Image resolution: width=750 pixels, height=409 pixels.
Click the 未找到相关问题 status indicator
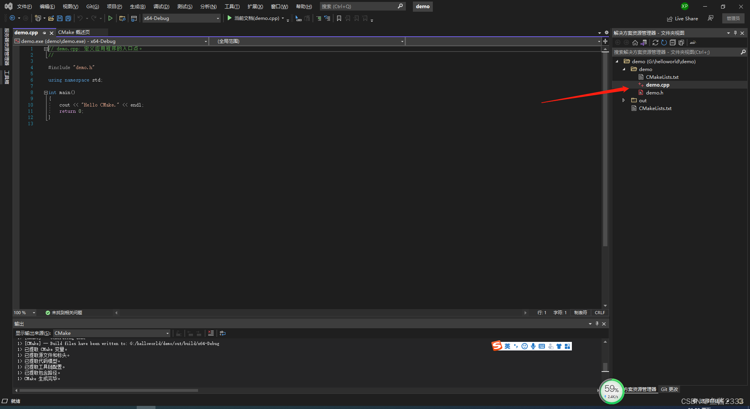point(64,313)
